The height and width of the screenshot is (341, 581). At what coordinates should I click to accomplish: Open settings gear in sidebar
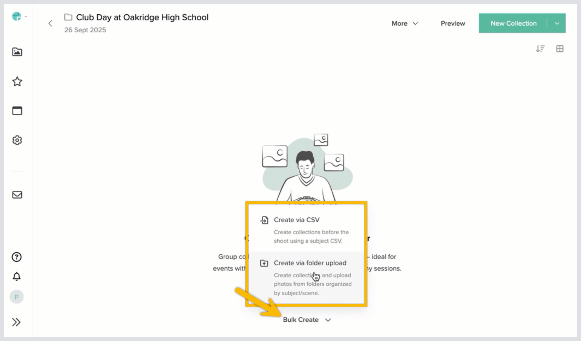tap(17, 140)
